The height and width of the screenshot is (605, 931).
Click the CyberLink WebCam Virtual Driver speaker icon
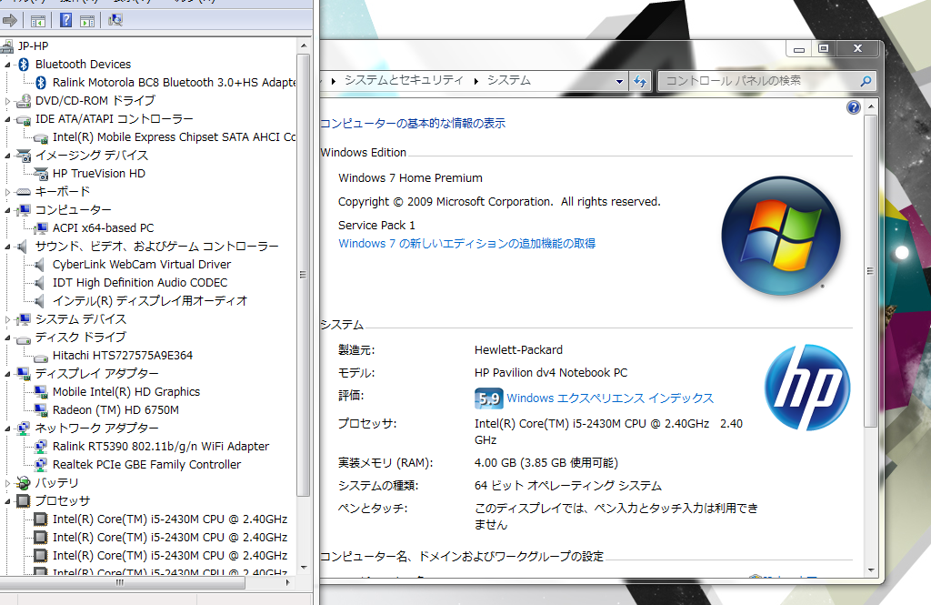[x=39, y=265]
